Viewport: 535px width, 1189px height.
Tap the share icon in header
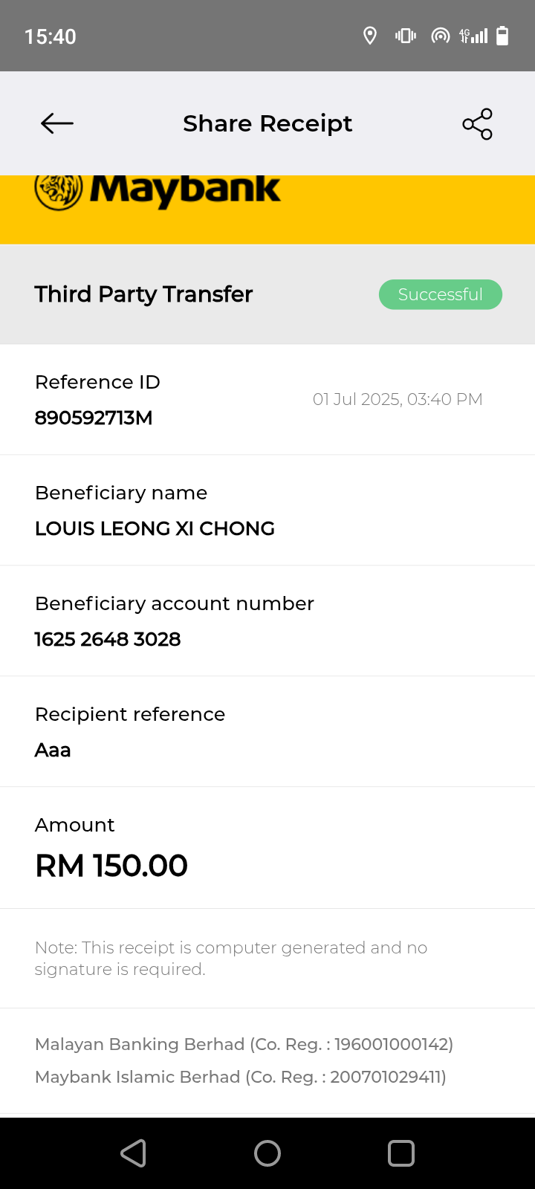(x=477, y=124)
